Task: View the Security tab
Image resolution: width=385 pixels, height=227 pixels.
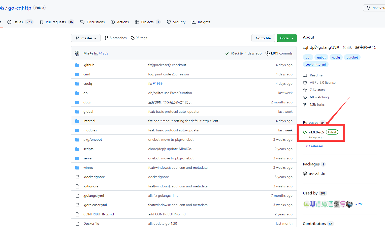Action: point(176,22)
